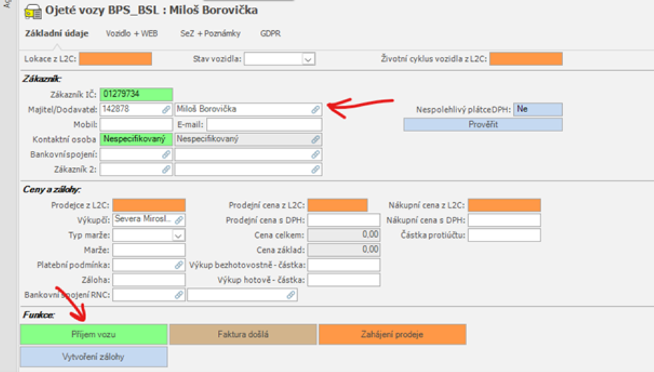
Task: Select the GDPR tab
Action: coord(271,33)
